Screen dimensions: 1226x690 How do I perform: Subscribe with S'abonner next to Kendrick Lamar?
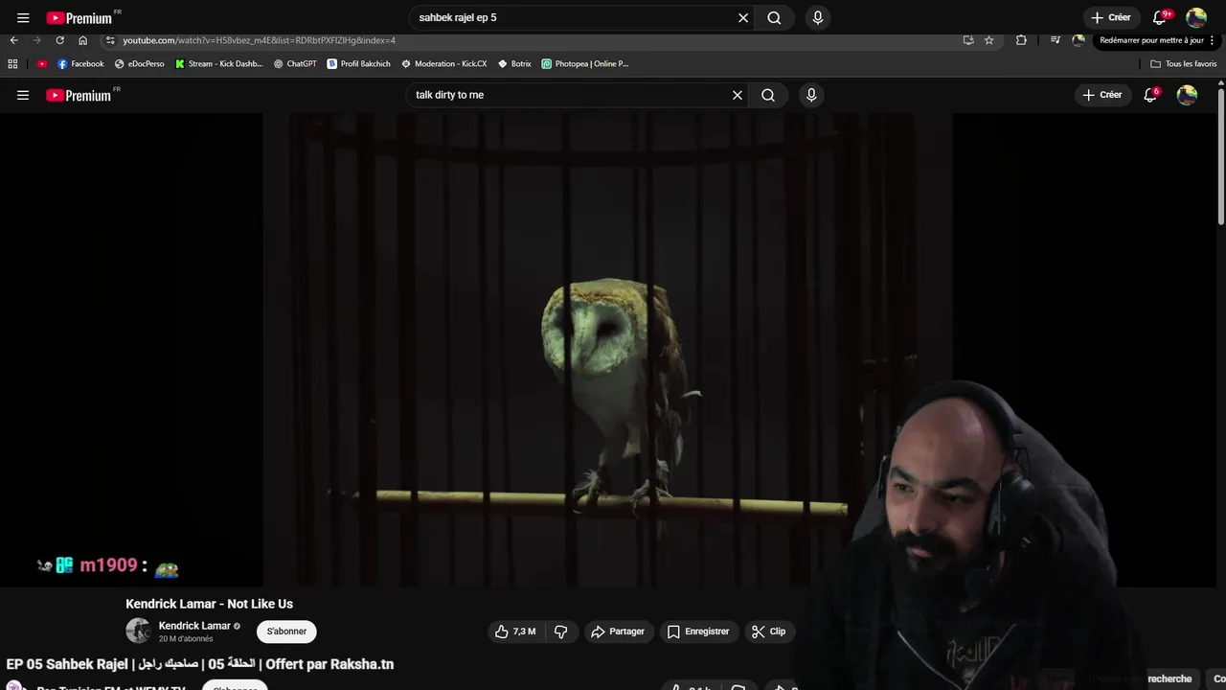pos(286,632)
